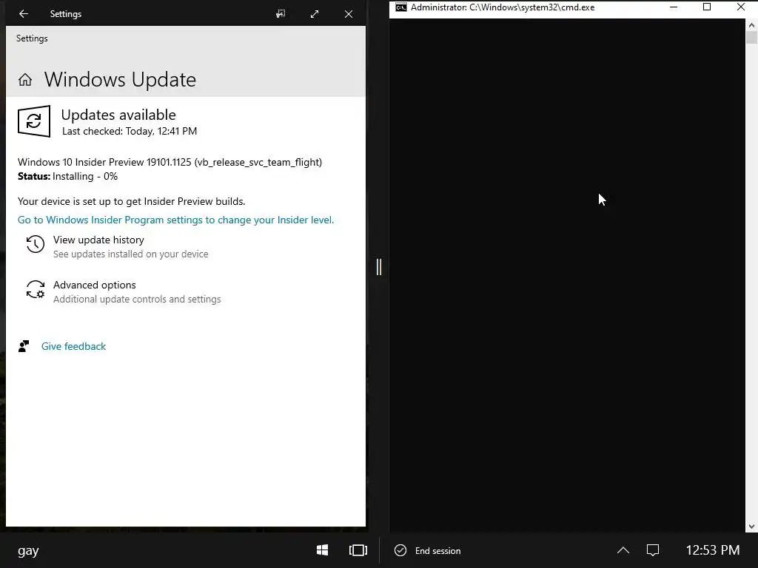Open Task View from the taskbar
The height and width of the screenshot is (568, 758).
point(358,550)
